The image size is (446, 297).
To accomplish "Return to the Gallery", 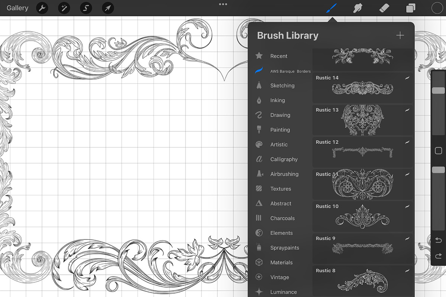I will (x=17, y=8).
